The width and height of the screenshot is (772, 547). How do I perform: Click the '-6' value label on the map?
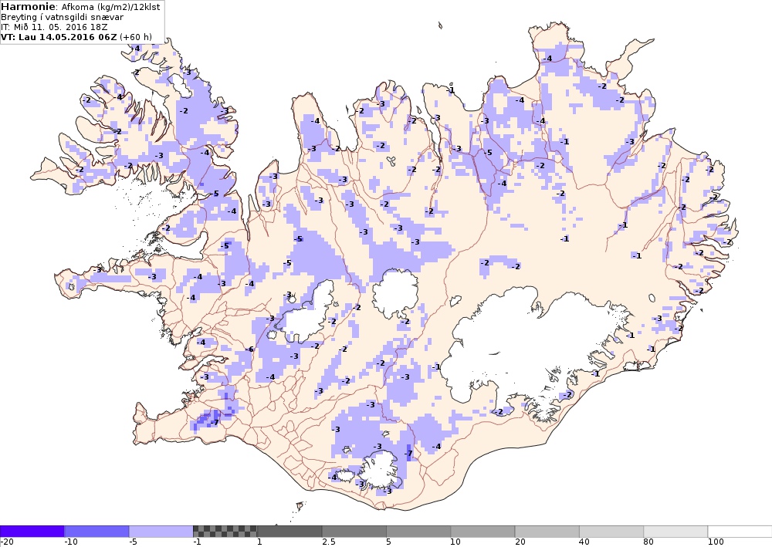click(249, 349)
